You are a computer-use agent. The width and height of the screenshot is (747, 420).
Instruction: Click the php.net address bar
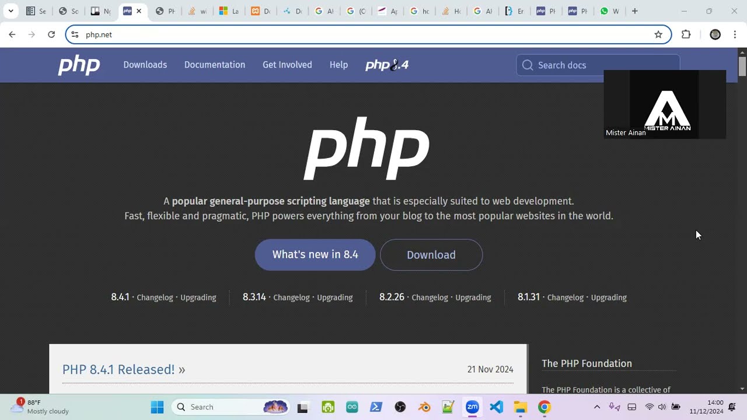click(x=368, y=34)
